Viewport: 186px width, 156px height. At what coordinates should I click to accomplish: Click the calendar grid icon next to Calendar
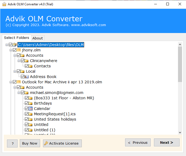tap(30, 109)
